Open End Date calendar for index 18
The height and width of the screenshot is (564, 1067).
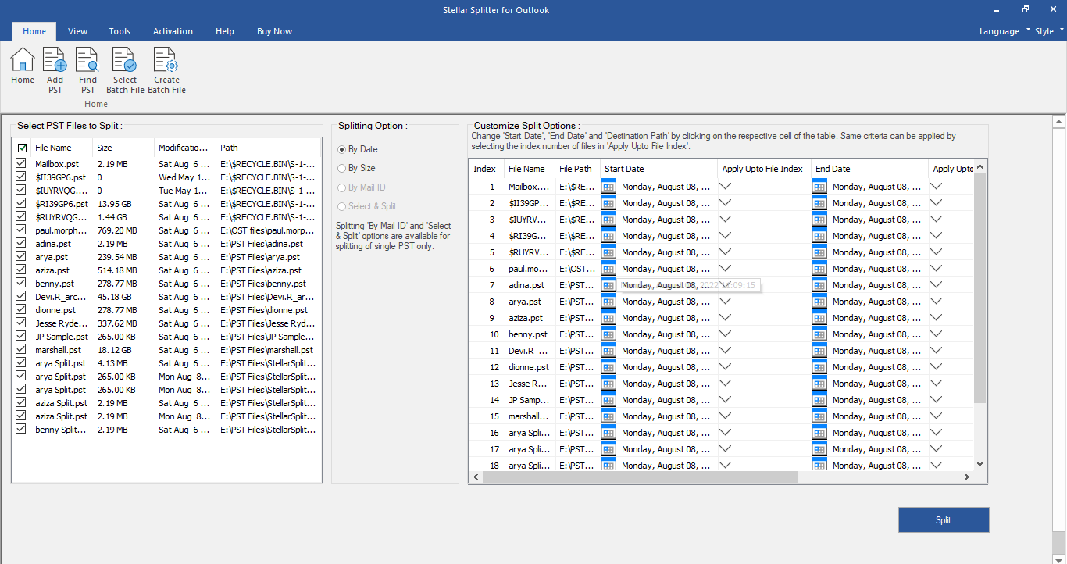819,466
